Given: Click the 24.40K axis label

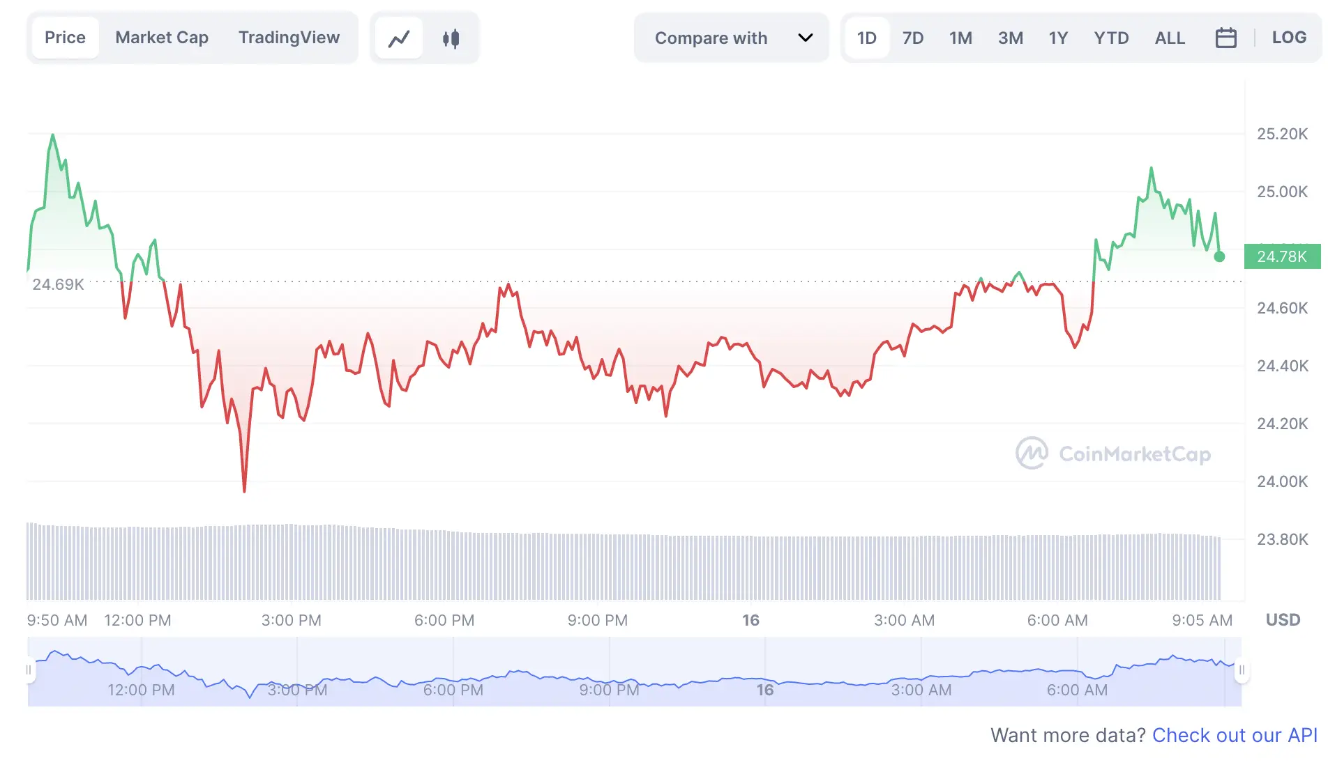Looking at the screenshot, I should (1282, 366).
